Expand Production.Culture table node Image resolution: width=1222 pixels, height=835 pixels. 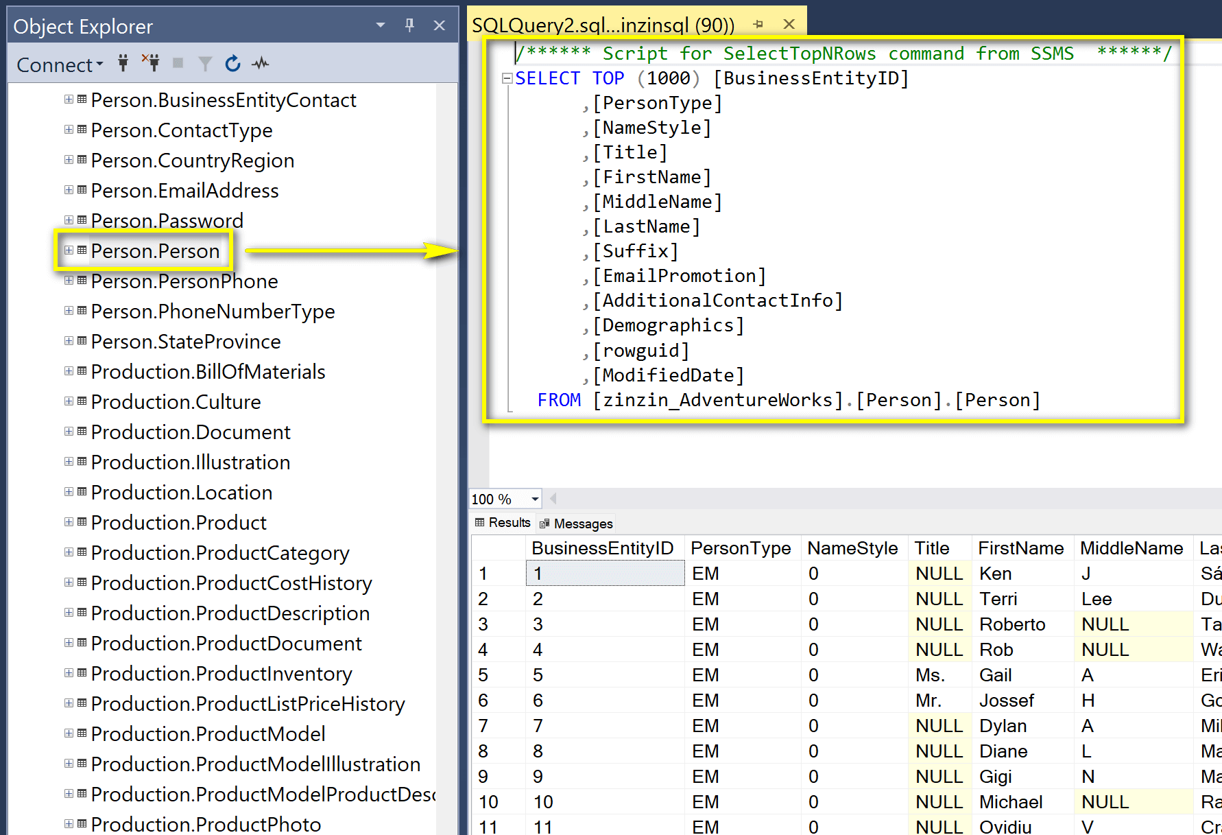pos(69,401)
